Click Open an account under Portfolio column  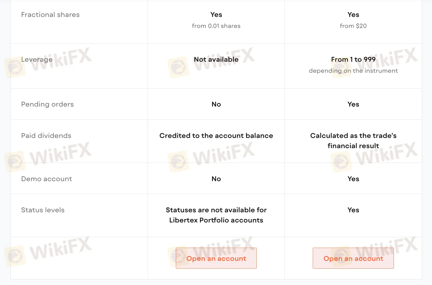(x=216, y=258)
